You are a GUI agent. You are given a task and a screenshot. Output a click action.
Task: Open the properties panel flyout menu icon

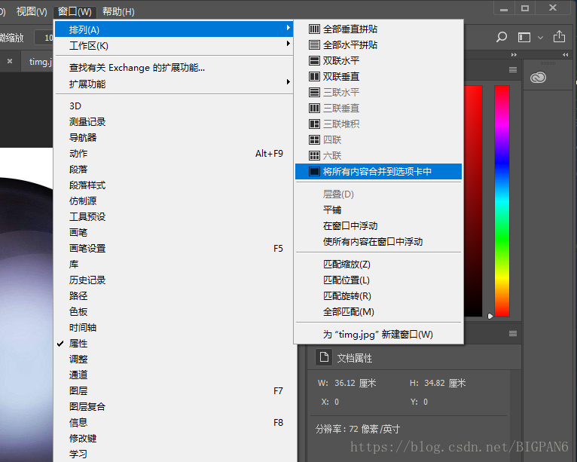[513, 334]
